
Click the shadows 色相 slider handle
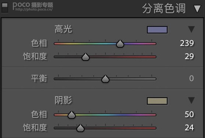(x=72, y=115)
